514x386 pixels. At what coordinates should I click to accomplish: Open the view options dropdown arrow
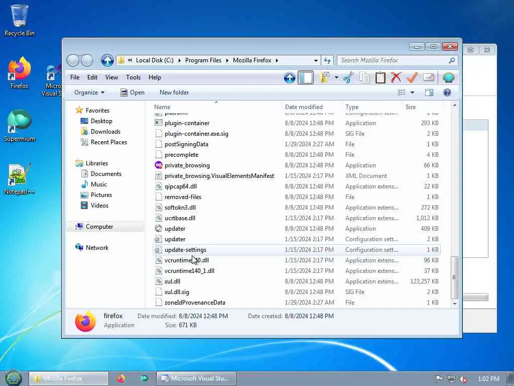click(x=413, y=92)
